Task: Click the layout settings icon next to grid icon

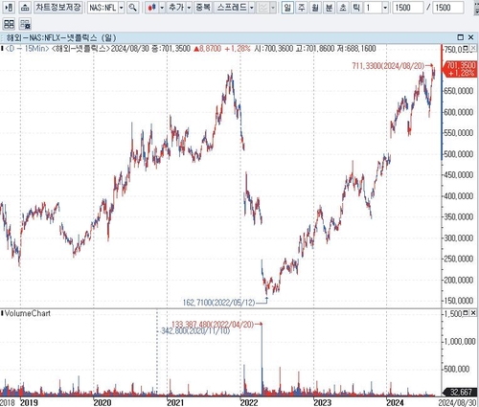Action: tap(25, 24)
